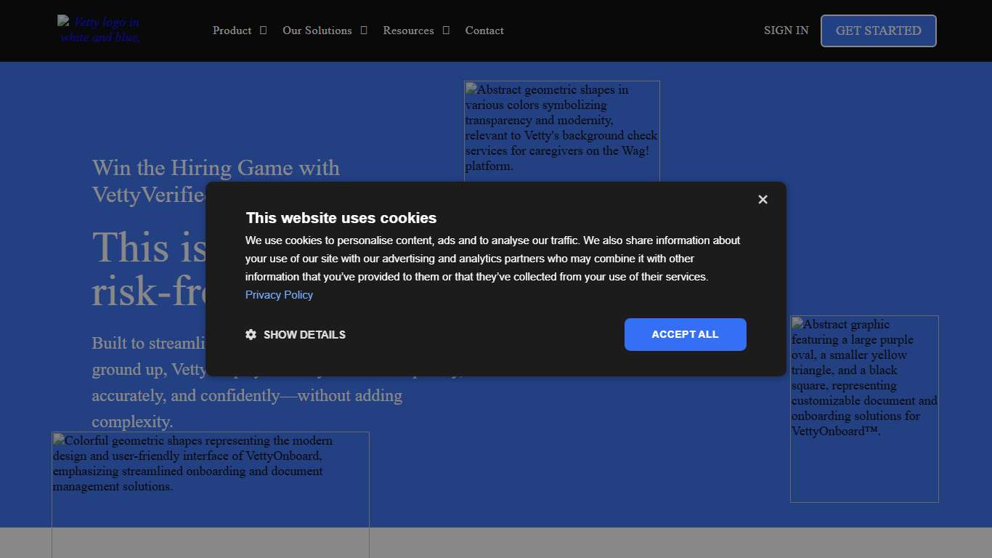Click the "Win the Hiring Game with" headline
992x558 pixels.
(216, 168)
